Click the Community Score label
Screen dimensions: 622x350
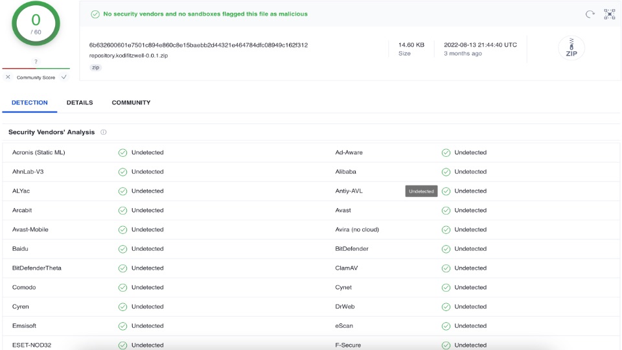click(x=36, y=77)
